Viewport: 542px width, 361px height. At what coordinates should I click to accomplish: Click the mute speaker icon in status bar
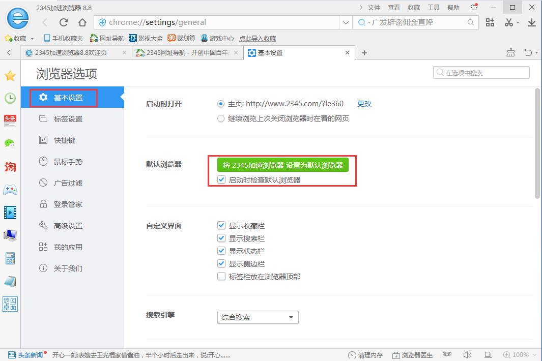[467, 355]
